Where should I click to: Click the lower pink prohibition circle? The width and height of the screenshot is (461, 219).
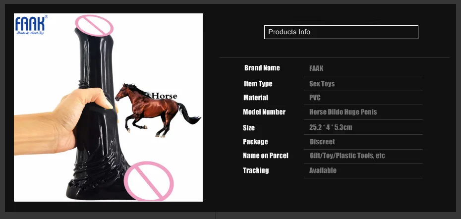[x=149, y=181]
